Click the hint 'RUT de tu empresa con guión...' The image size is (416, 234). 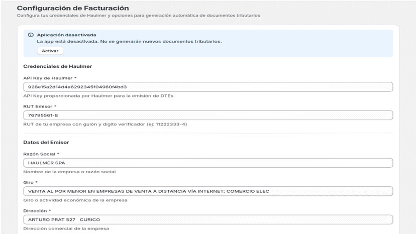[105, 124]
